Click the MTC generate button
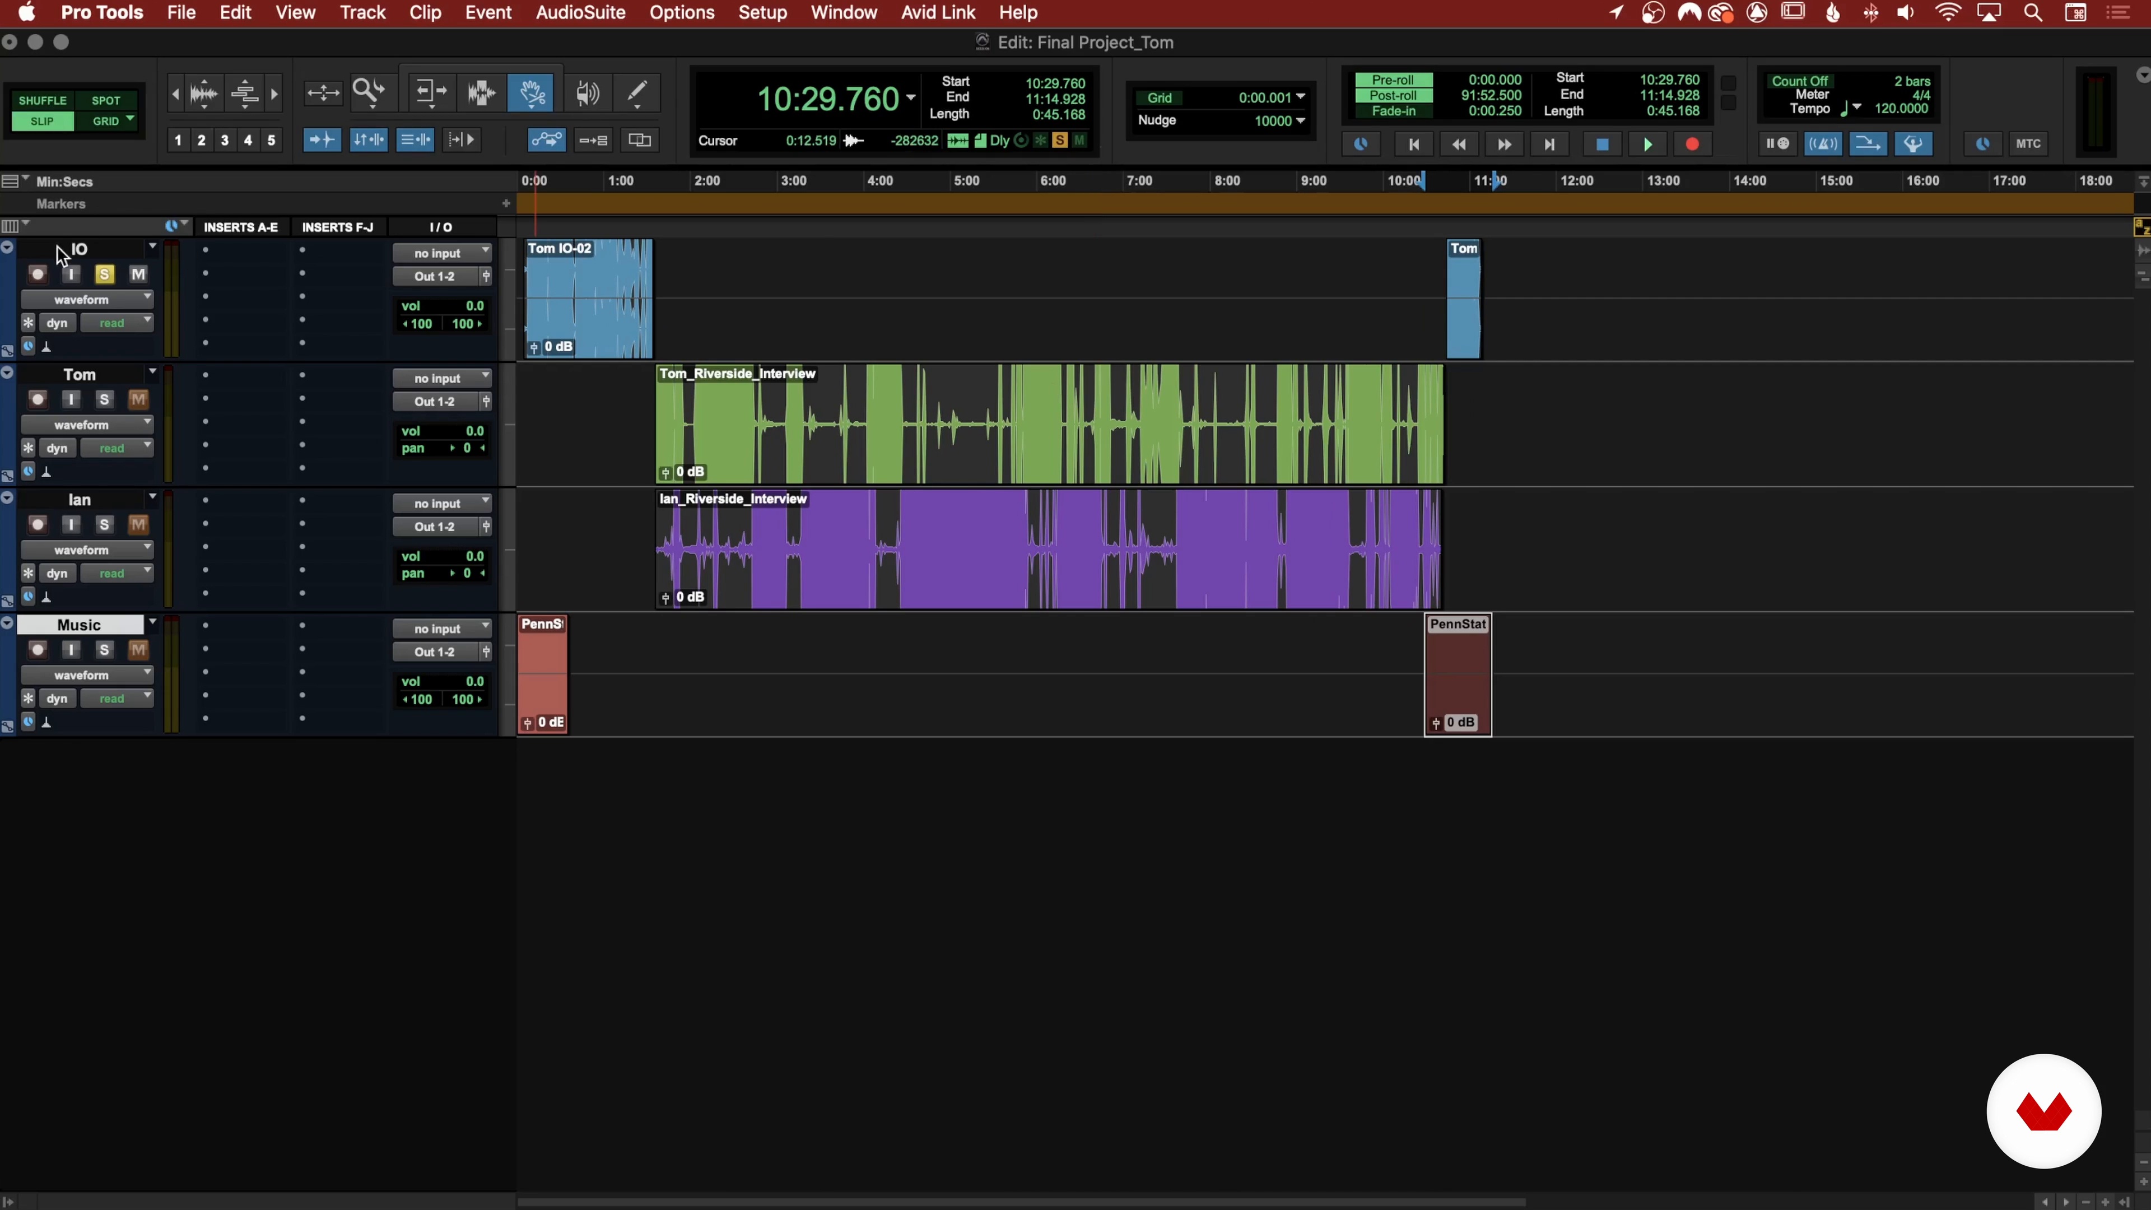 click(x=2028, y=143)
